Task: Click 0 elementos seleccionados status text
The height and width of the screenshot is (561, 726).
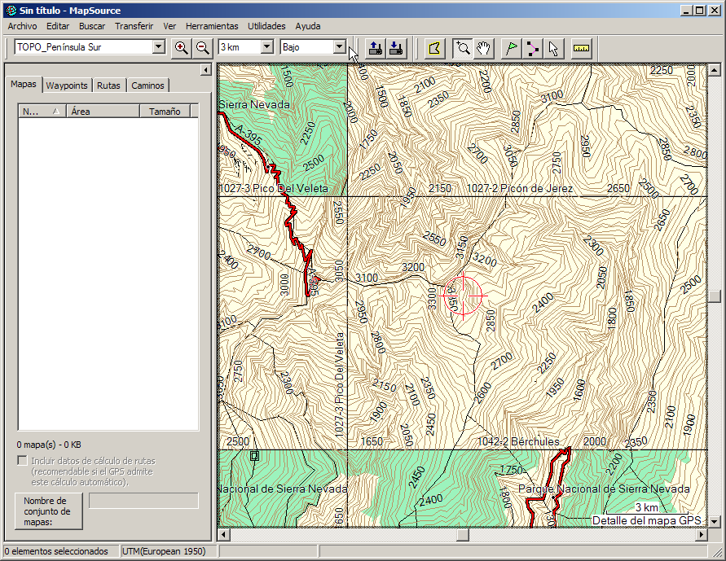Action: 56,551
